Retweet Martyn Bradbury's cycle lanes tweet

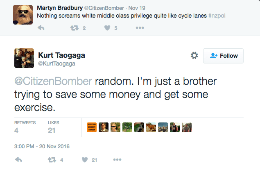click(x=74, y=28)
